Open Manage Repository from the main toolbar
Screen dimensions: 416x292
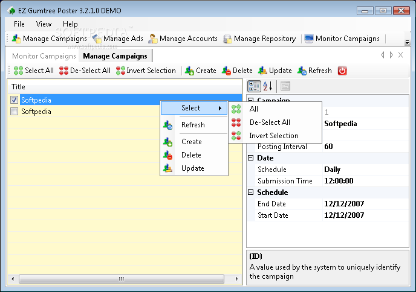(259, 39)
